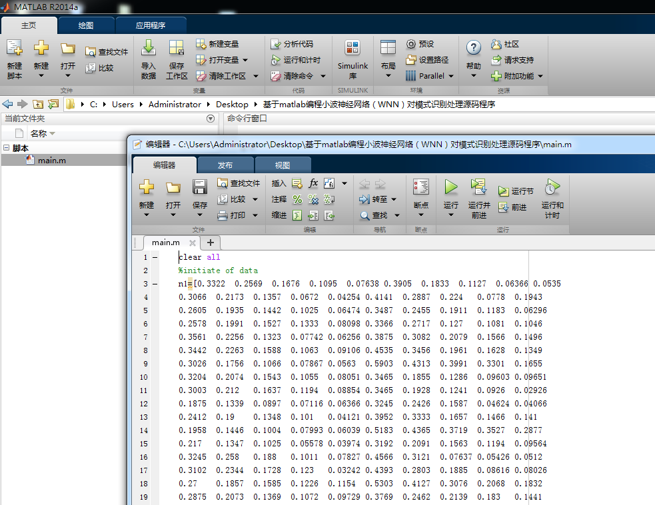
Task: Click the breakpoint dash on line 1
Action: (x=155, y=257)
